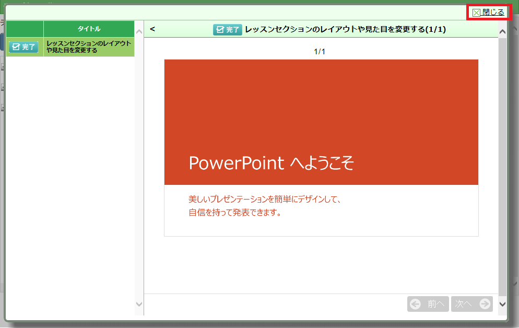Click the 前へ previous button
The image size is (519, 328).
click(428, 304)
